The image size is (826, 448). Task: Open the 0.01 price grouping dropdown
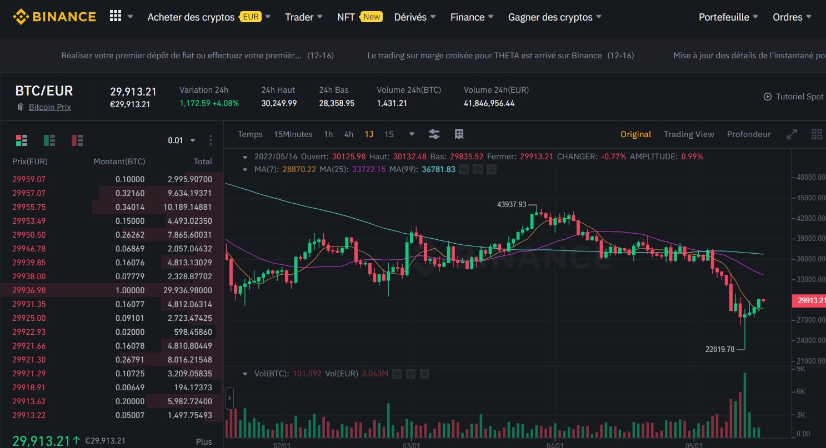[182, 140]
